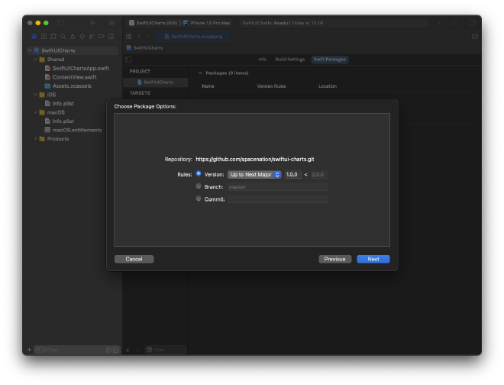Select ContentView.swift in file navigator

point(74,77)
